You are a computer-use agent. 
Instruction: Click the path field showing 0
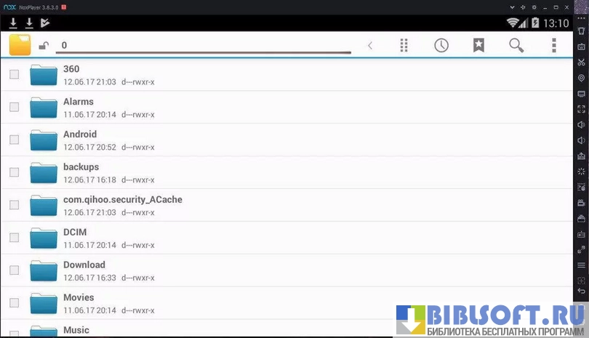click(x=204, y=45)
